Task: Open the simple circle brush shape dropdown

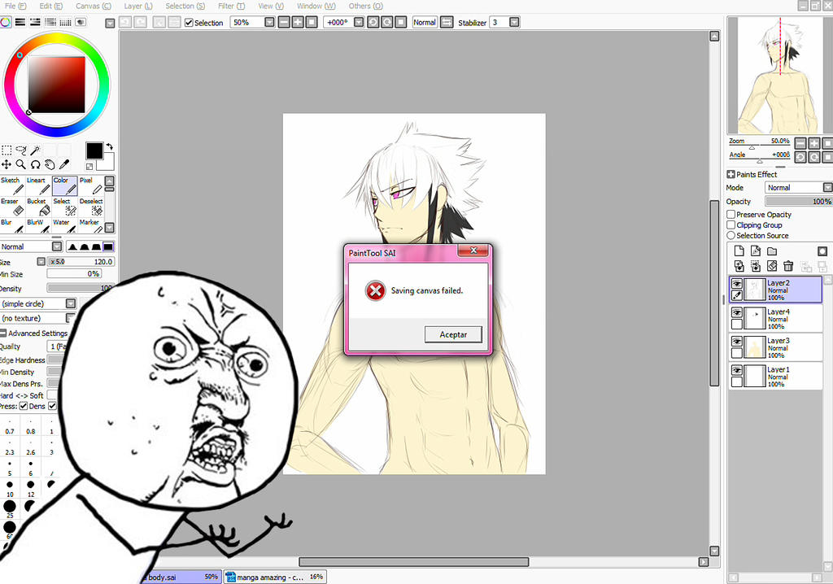Action: coord(71,303)
